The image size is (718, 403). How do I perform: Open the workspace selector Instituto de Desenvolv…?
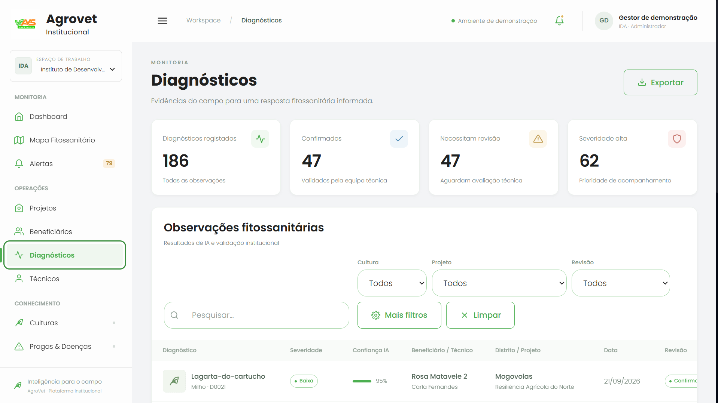click(x=66, y=66)
